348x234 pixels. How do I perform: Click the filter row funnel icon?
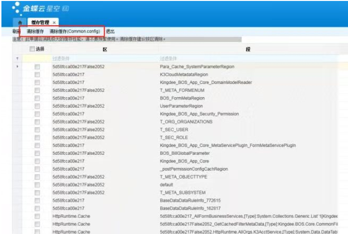[17, 59]
